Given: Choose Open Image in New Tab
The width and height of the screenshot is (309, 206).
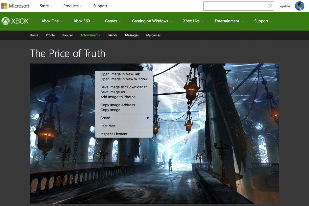Looking at the screenshot, I should click(x=124, y=74).
